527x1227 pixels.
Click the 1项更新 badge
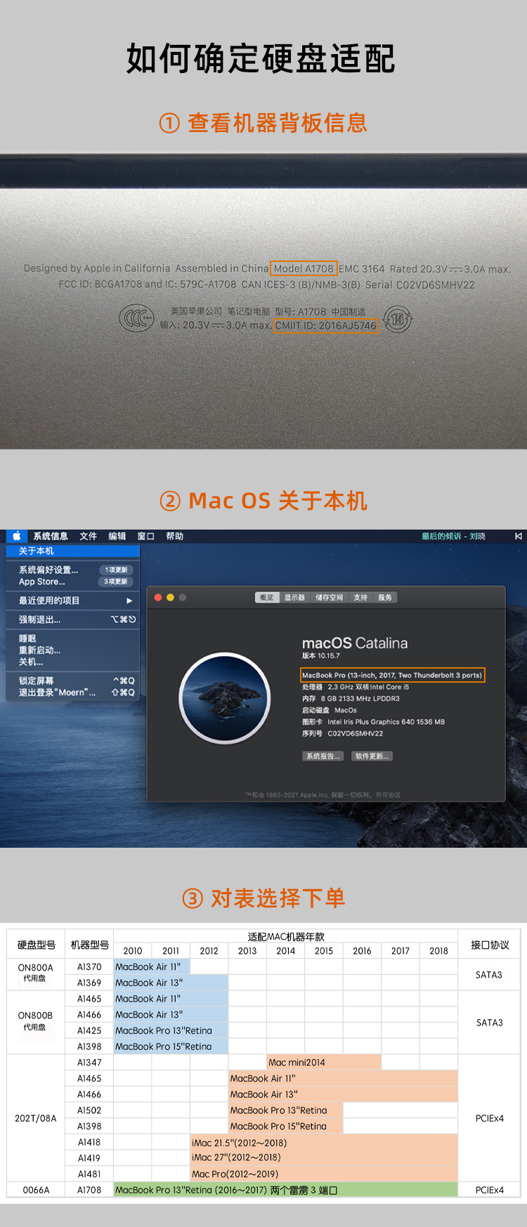coord(116,570)
